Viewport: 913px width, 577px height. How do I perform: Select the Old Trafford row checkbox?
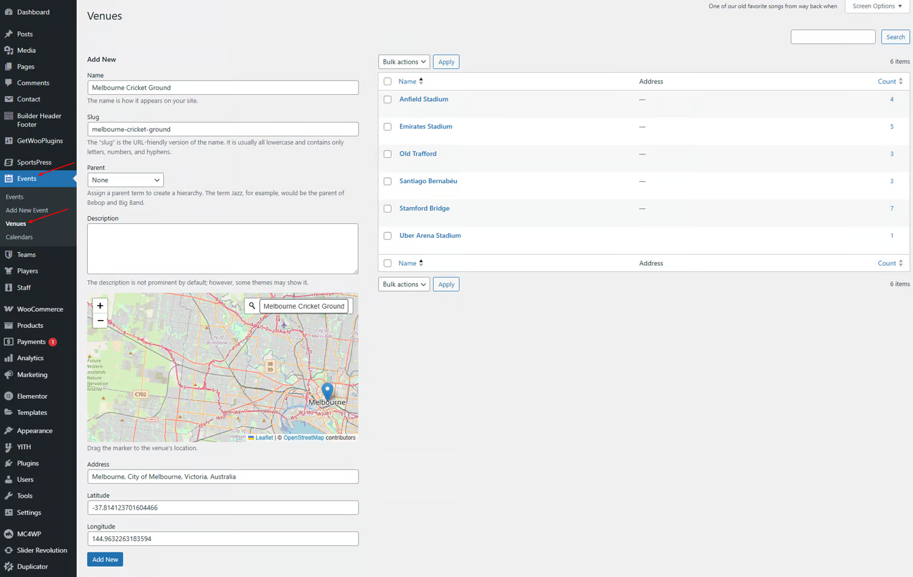point(387,154)
